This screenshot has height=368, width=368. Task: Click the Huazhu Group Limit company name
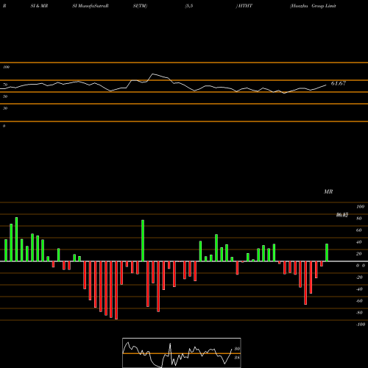click(313, 6)
